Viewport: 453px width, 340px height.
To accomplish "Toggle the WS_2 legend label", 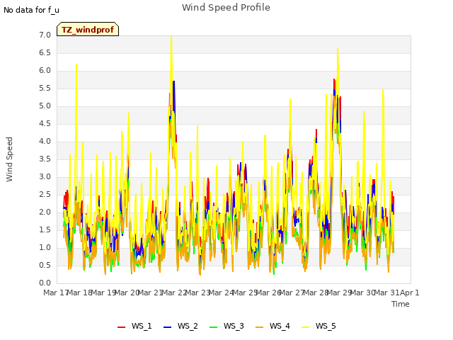I will pos(188,326).
